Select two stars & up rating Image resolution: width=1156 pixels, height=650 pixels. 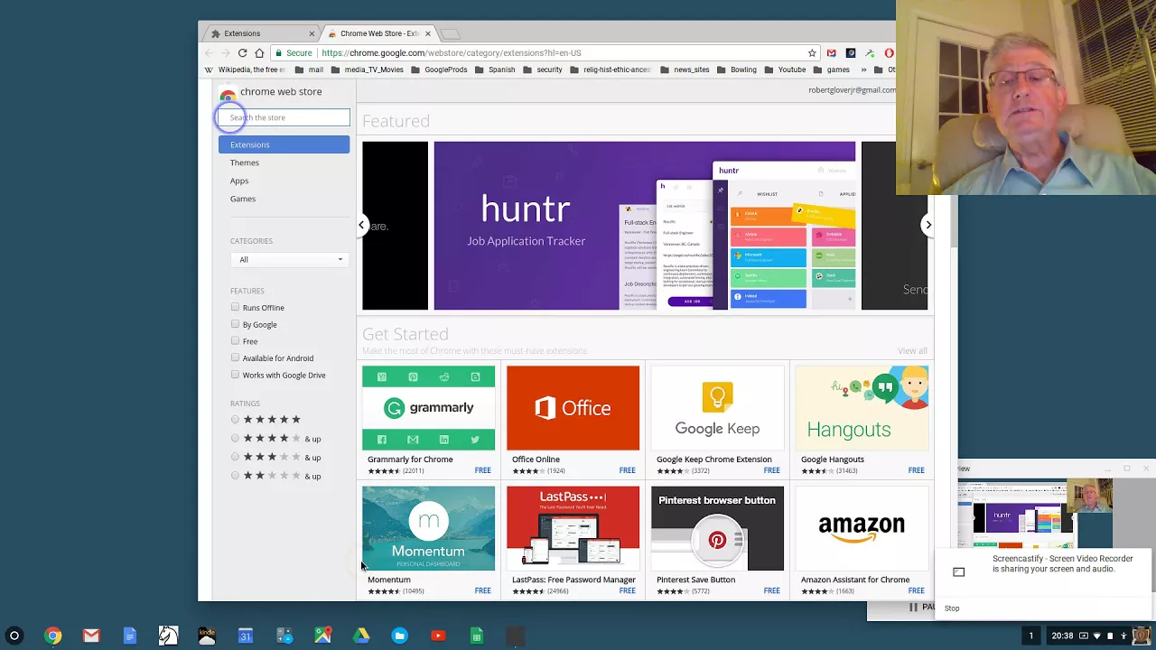click(235, 476)
